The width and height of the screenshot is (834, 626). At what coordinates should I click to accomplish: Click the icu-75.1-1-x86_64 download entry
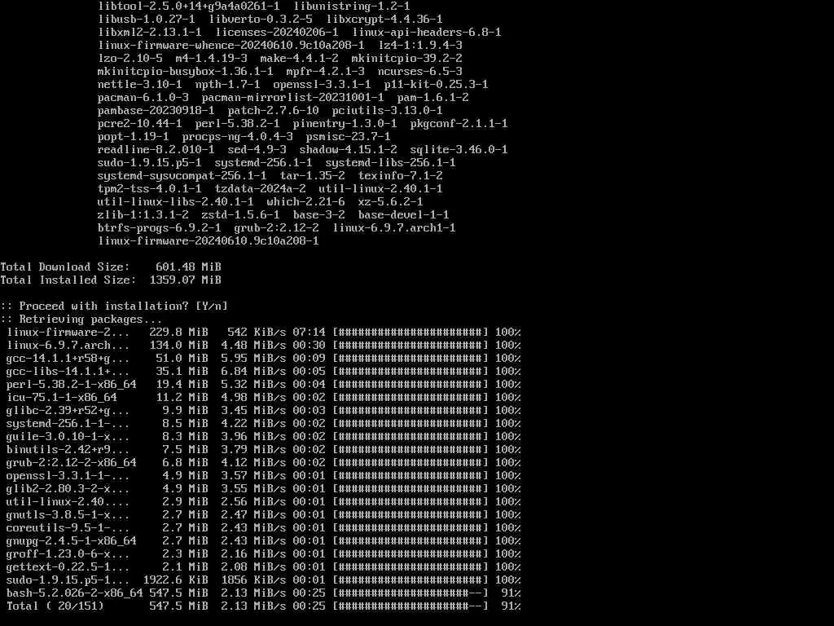(62, 397)
